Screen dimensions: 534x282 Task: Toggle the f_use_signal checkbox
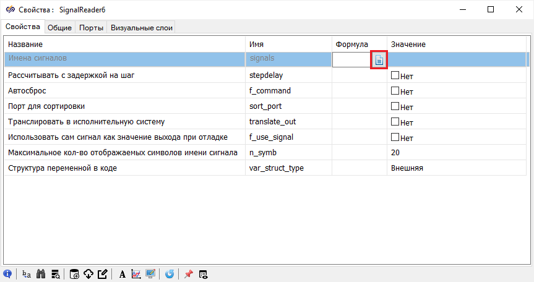tap(395, 137)
